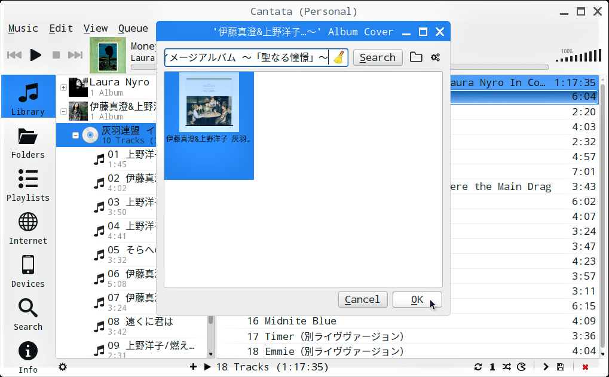Viewport: 609px width, 377px height.
Task: Skip to the next track
Action: (x=75, y=55)
